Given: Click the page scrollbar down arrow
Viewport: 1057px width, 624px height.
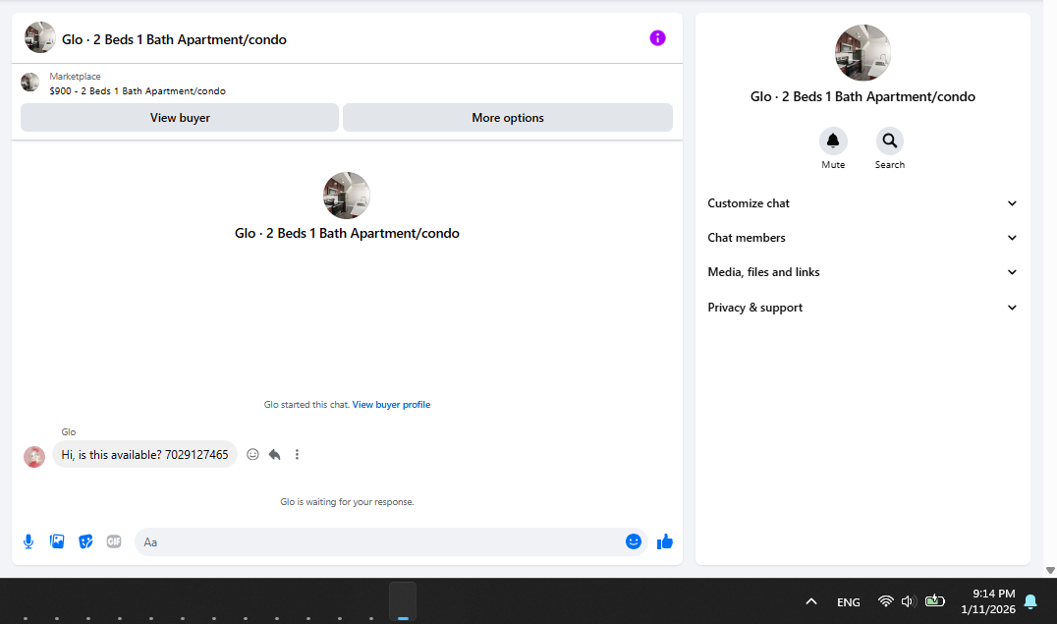Looking at the screenshot, I should (x=1050, y=571).
